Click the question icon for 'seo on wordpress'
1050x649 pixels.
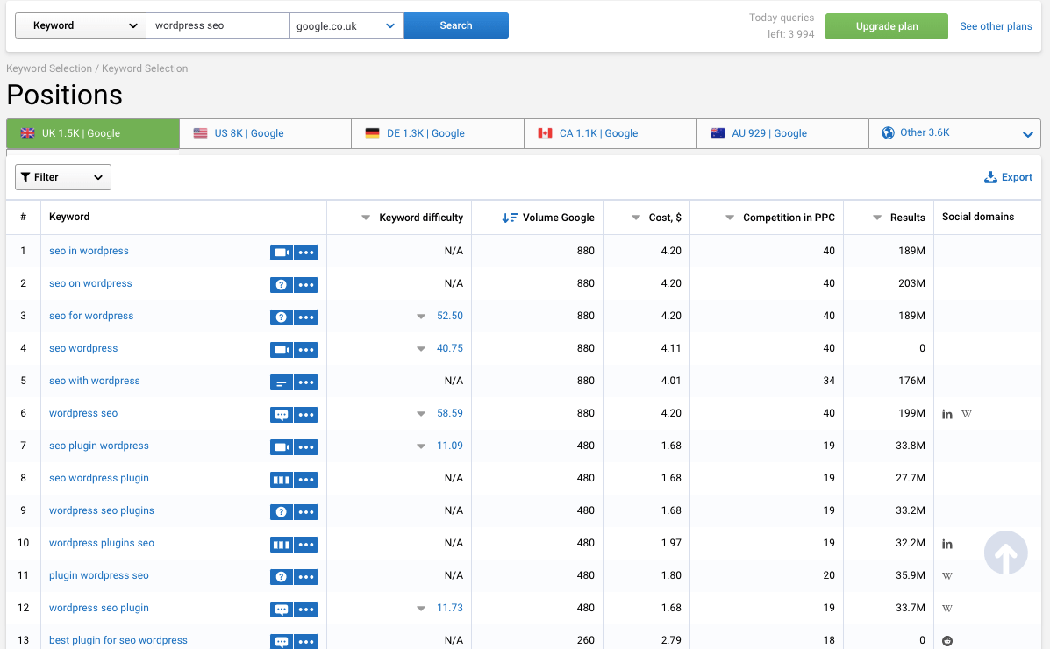point(282,285)
